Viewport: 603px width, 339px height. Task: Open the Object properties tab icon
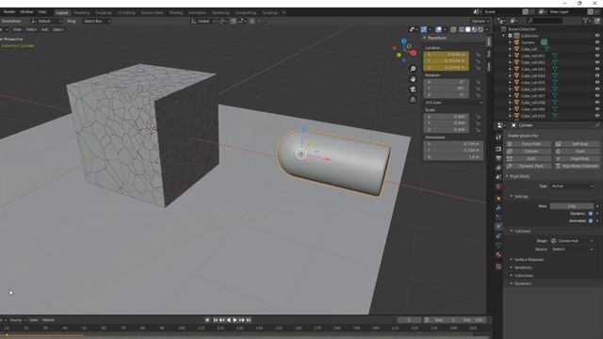coord(498,199)
